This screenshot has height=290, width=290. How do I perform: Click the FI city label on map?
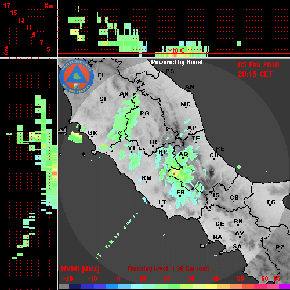(100, 75)
